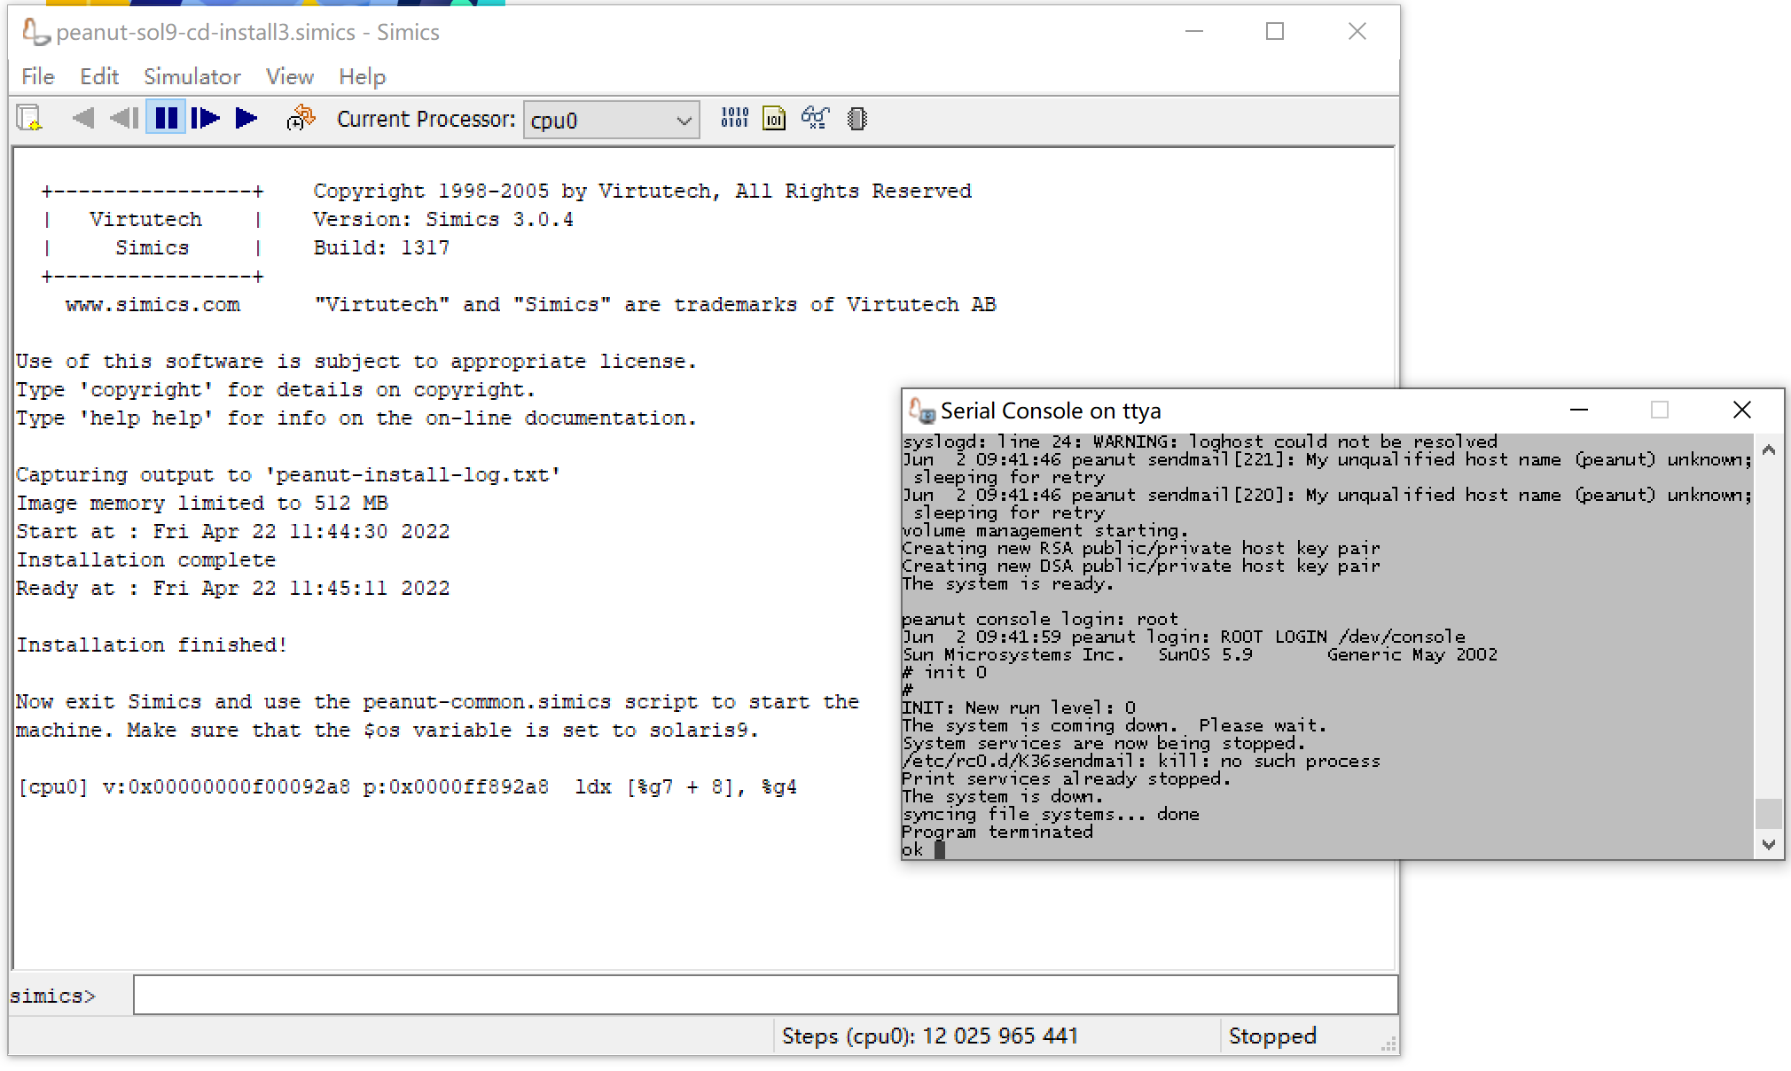The image size is (1791, 1071).
Task: Open the File menu
Action: [37, 76]
